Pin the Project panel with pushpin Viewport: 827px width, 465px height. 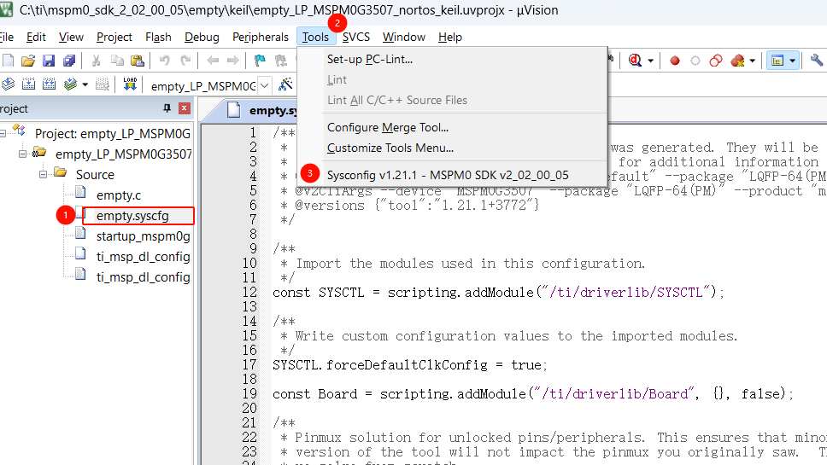click(167, 108)
